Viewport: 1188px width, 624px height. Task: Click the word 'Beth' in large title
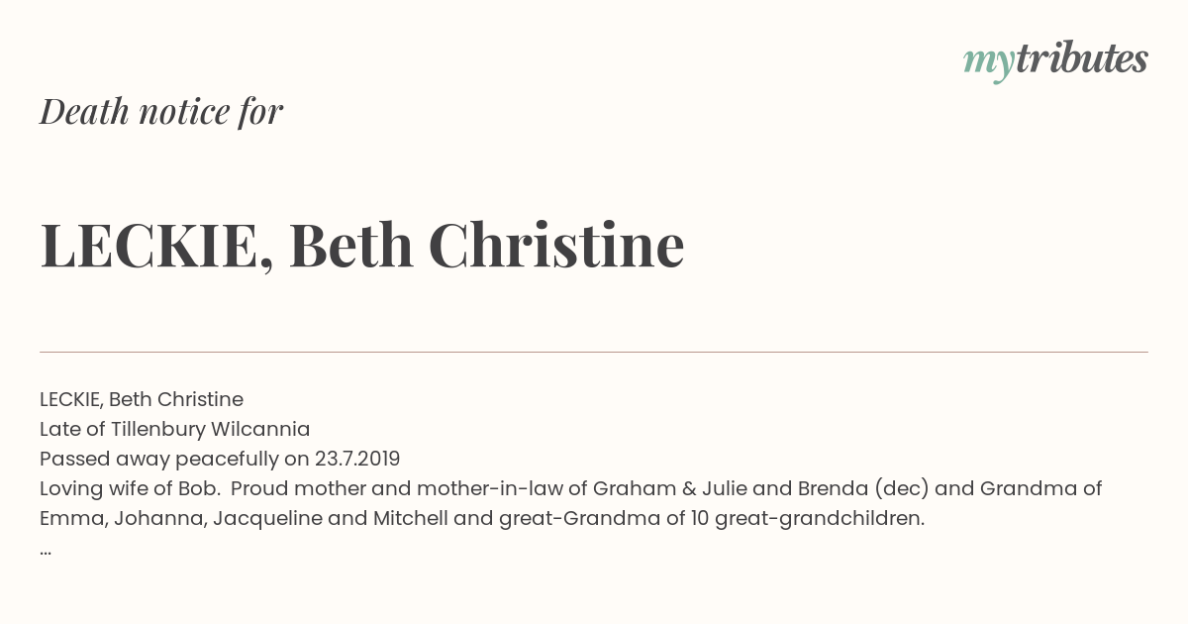pyautogui.click(x=351, y=245)
